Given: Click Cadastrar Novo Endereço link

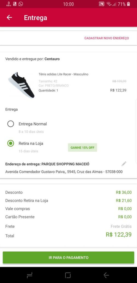Looking at the screenshot, I should (x=107, y=38).
